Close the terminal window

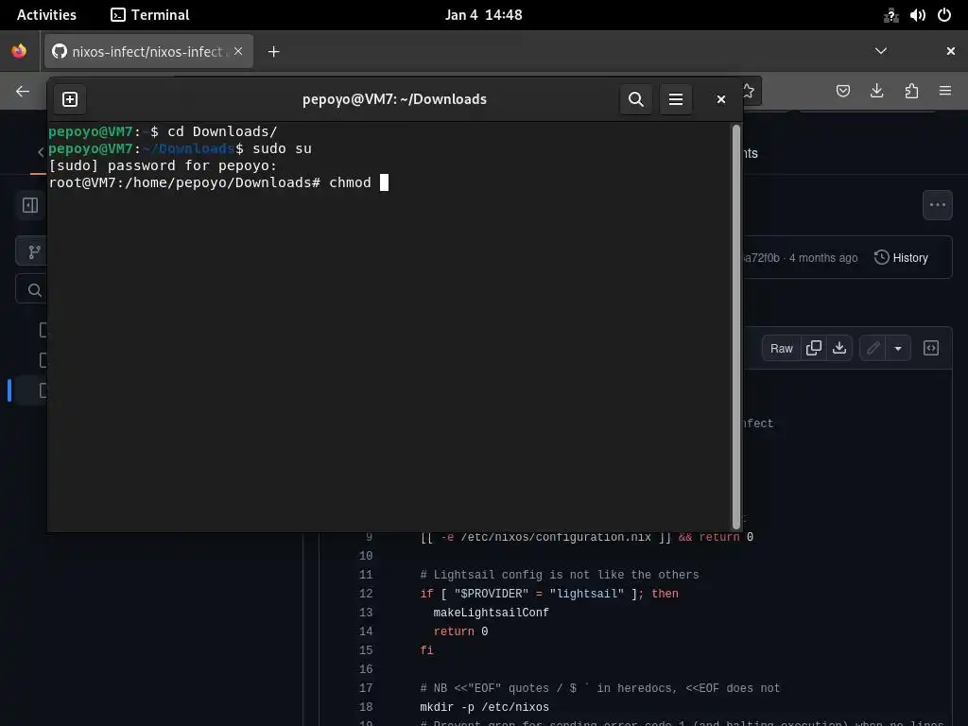[720, 99]
